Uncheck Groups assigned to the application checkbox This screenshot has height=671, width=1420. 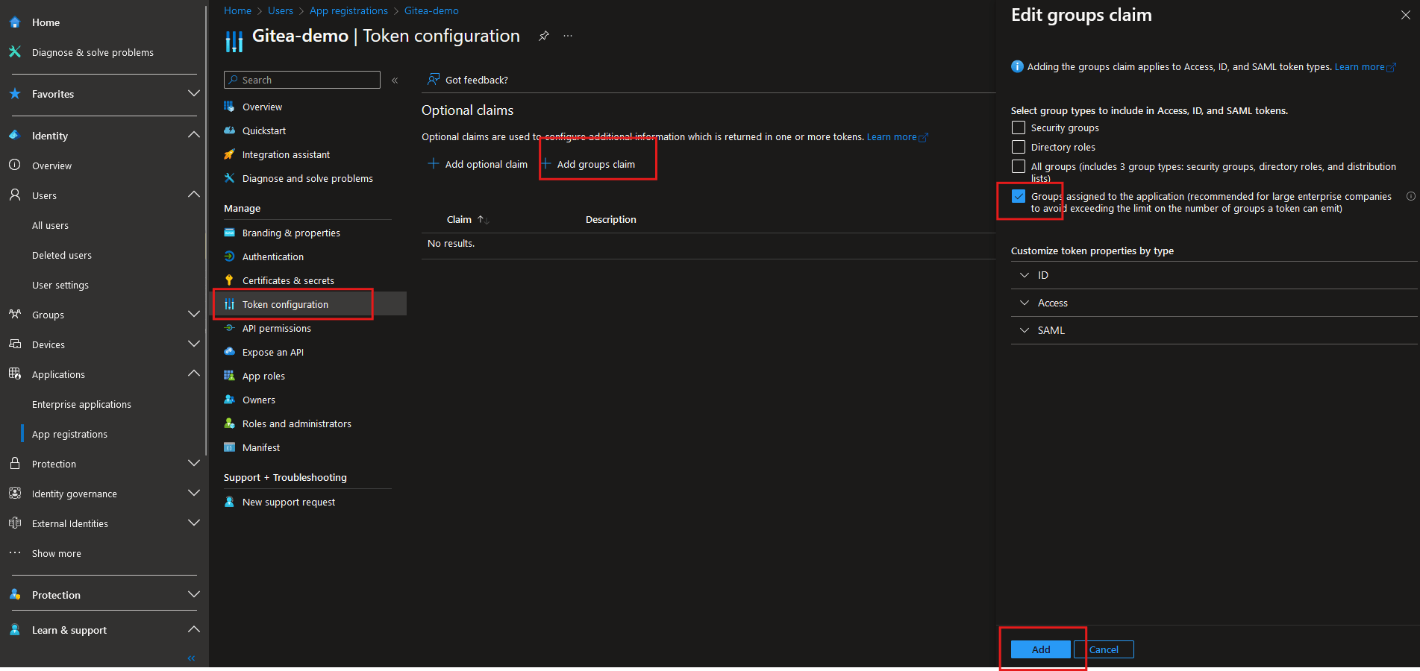[x=1019, y=196]
